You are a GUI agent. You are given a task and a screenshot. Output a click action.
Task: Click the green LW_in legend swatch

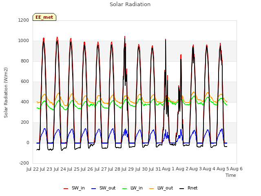[x=125, y=189]
